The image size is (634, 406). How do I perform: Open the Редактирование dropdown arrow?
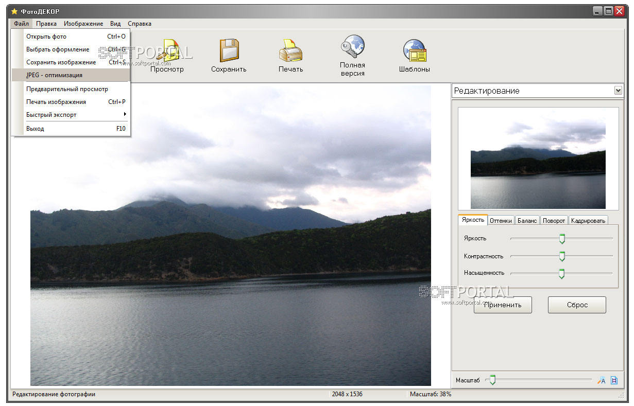618,91
